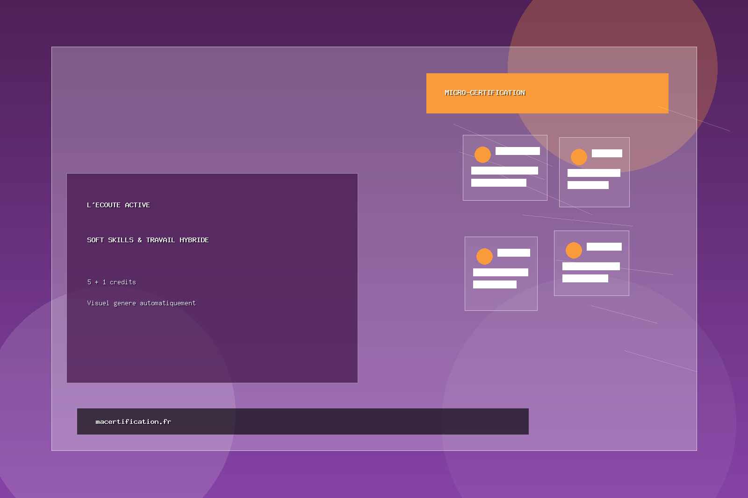Select the white title bar beside top-right card's circle

[607, 153]
